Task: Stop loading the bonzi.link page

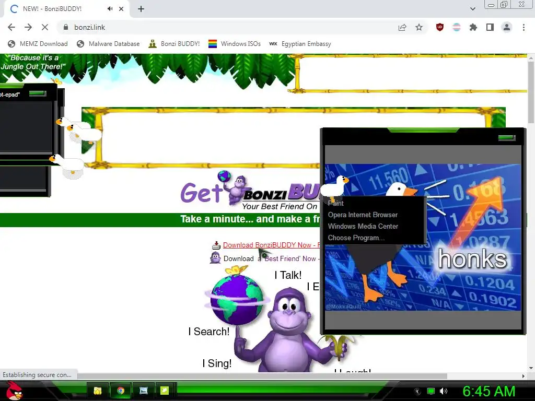Action: tap(45, 27)
